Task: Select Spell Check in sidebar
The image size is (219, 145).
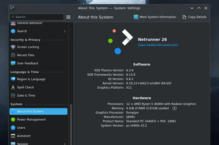Action: tap(39, 87)
